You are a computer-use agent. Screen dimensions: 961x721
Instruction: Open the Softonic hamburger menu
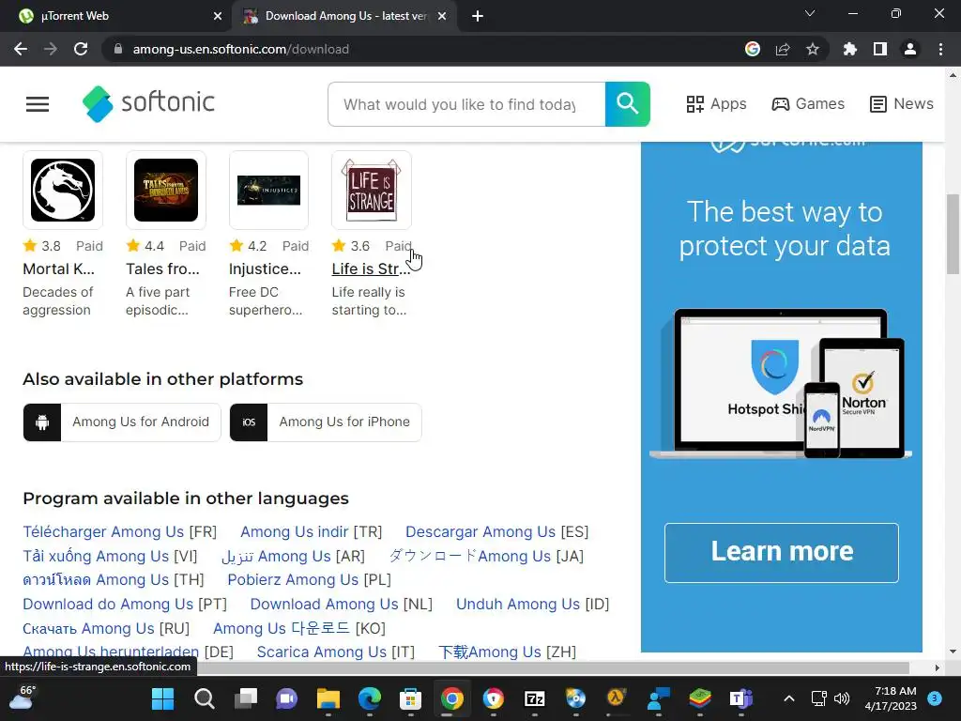pyautogui.click(x=38, y=104)
